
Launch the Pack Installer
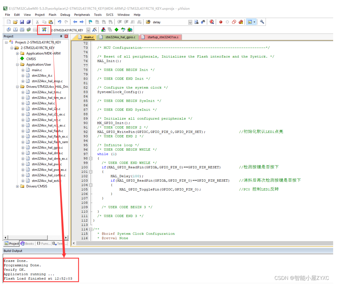point(130,30)
